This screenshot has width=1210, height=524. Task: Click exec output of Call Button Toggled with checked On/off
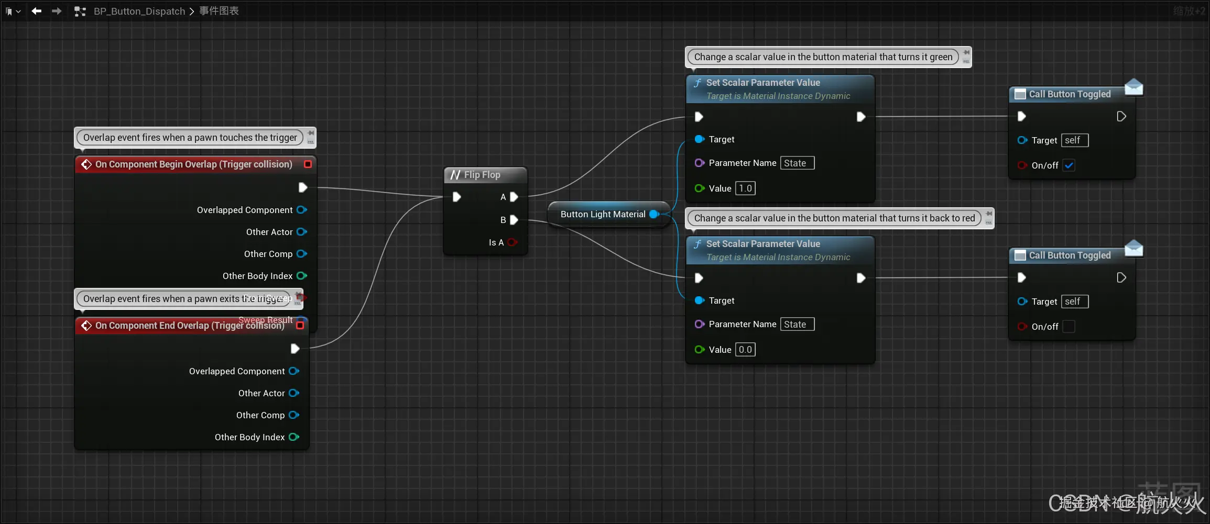[x=1121, y=116]
